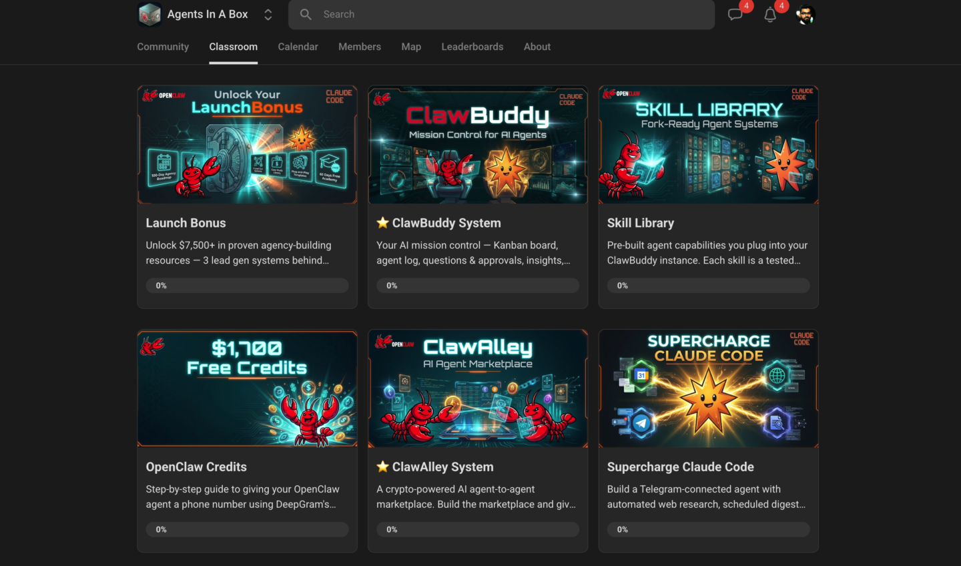Go to the Members tab

click(x=360, y=47)
